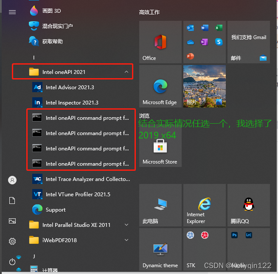Open Skype in the Office apps tile
Viewport: 278px width, 274px height.
(219, 42)
